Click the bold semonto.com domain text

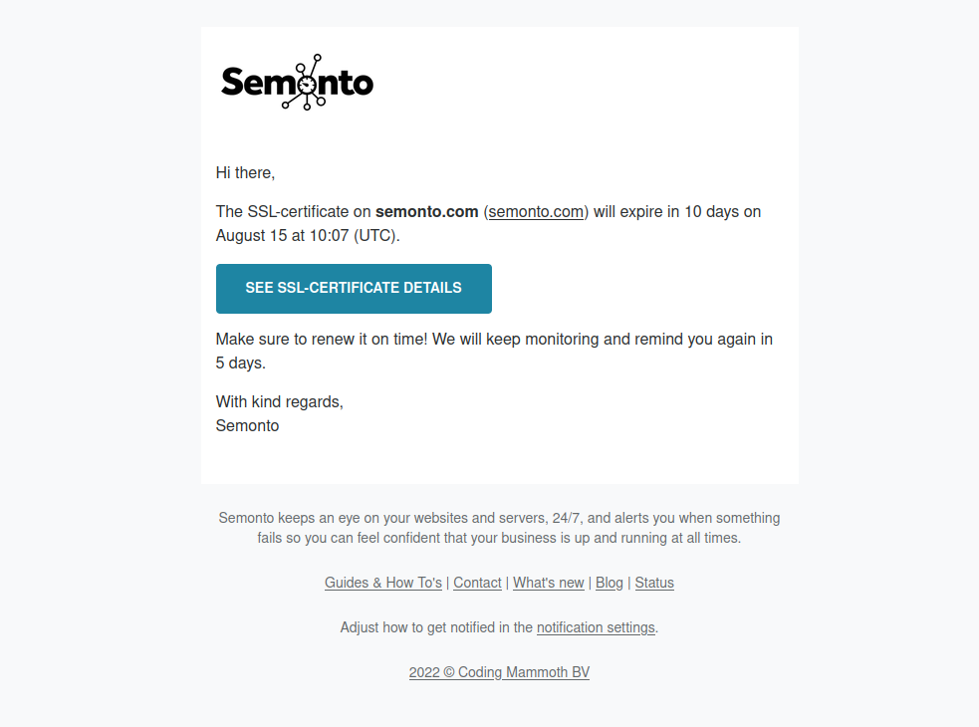coord(427,211)
